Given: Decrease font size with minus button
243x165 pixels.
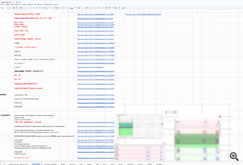Looking at the screenshot, I should (53, 8).
